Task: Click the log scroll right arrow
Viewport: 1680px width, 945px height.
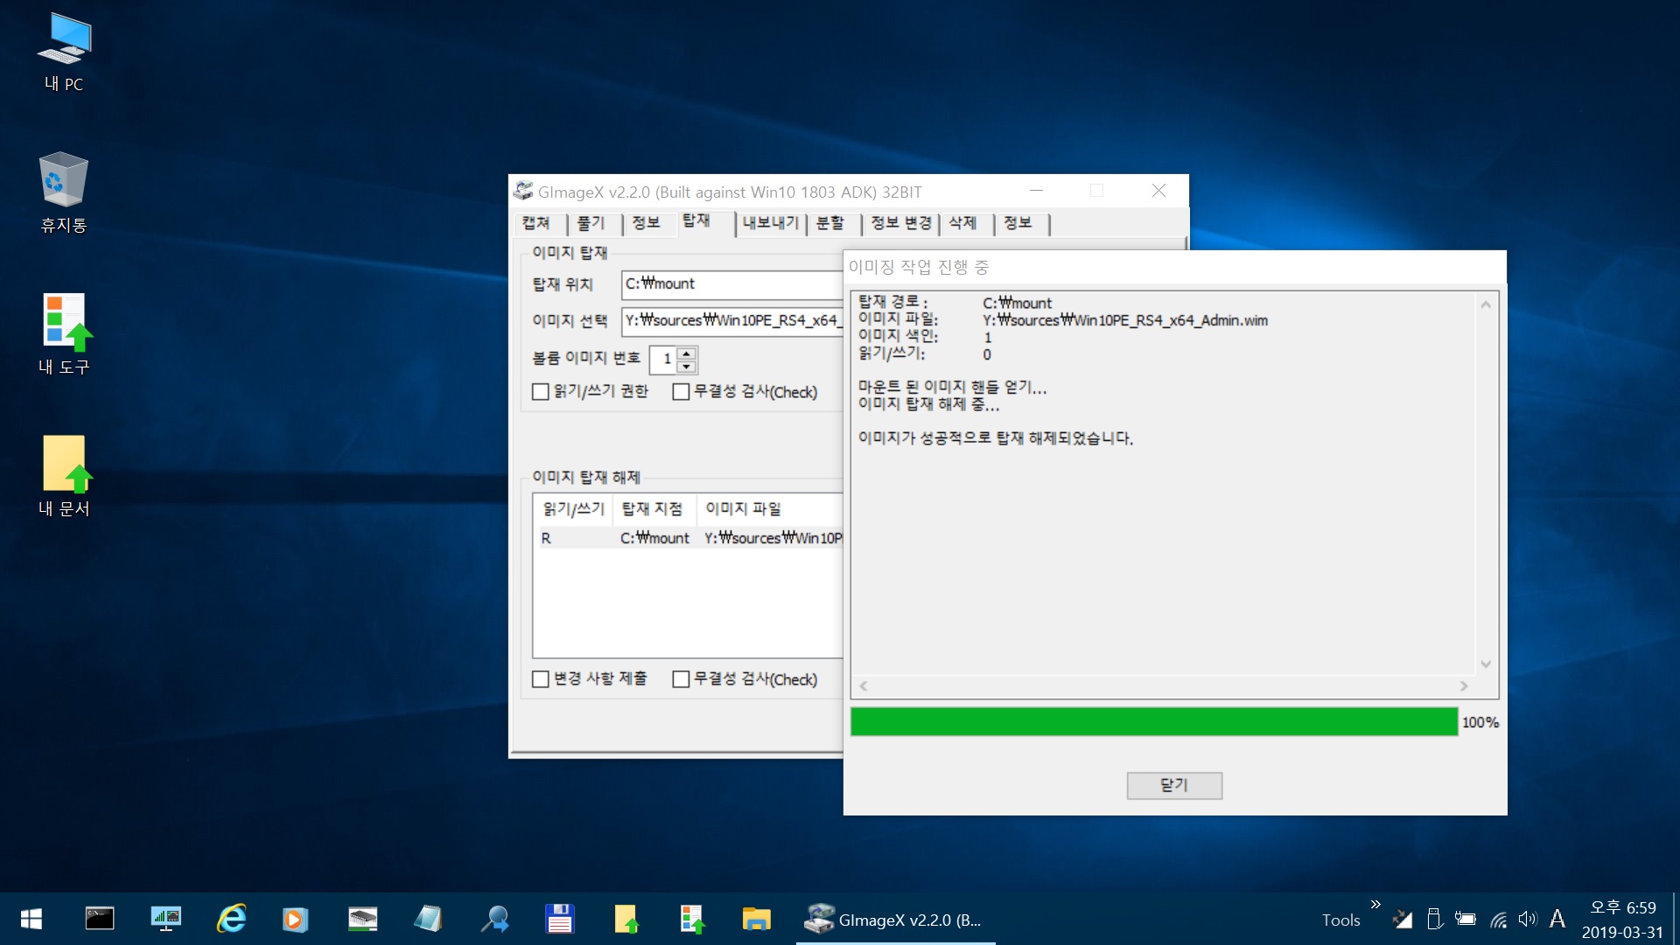Action: click(x=1464, y=686)
